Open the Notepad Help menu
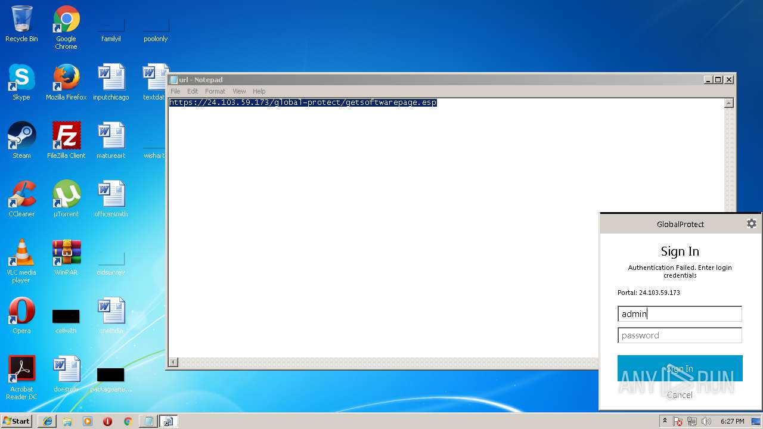The width and height of the screenshot is (763, 429). 259,91
